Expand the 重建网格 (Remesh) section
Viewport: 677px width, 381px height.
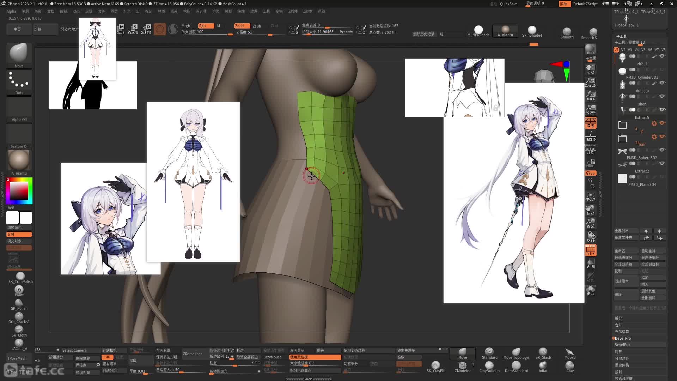tap(622, 365)
